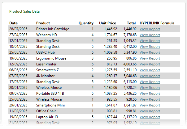
Task: Open View Report link for Ergonomic Mouse
Action: click(150, 58)
